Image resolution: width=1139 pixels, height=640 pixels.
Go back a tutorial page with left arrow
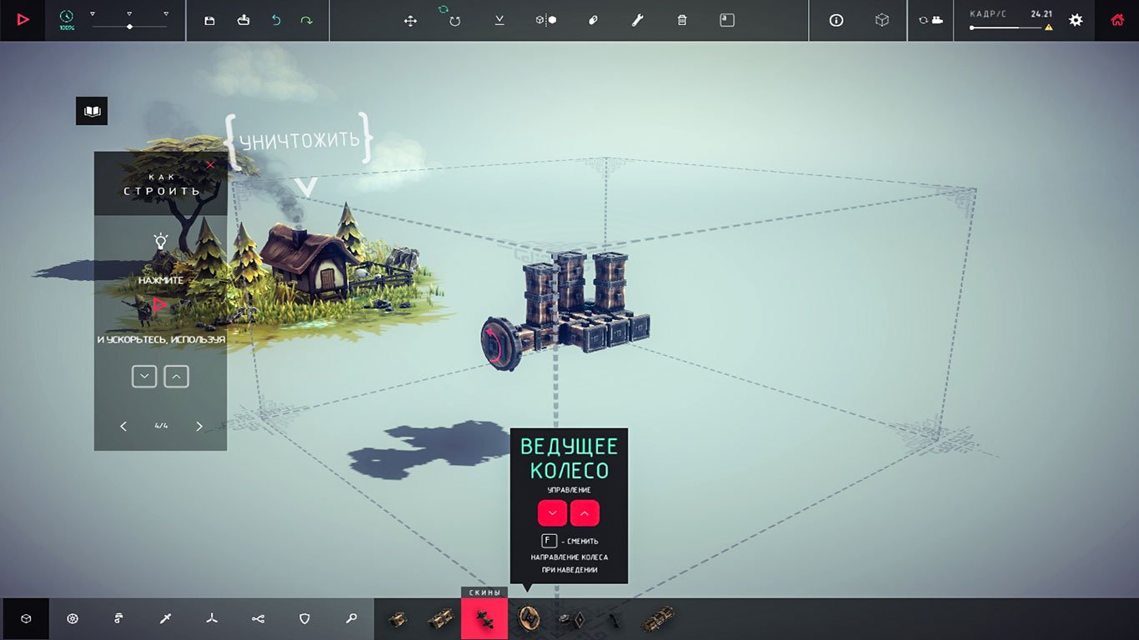pyautogui.click(x=123, y=426)
